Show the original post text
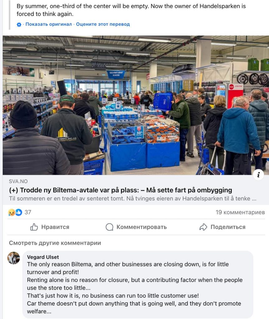The height and width of the screenshot is (319, 269). point(49,24)
